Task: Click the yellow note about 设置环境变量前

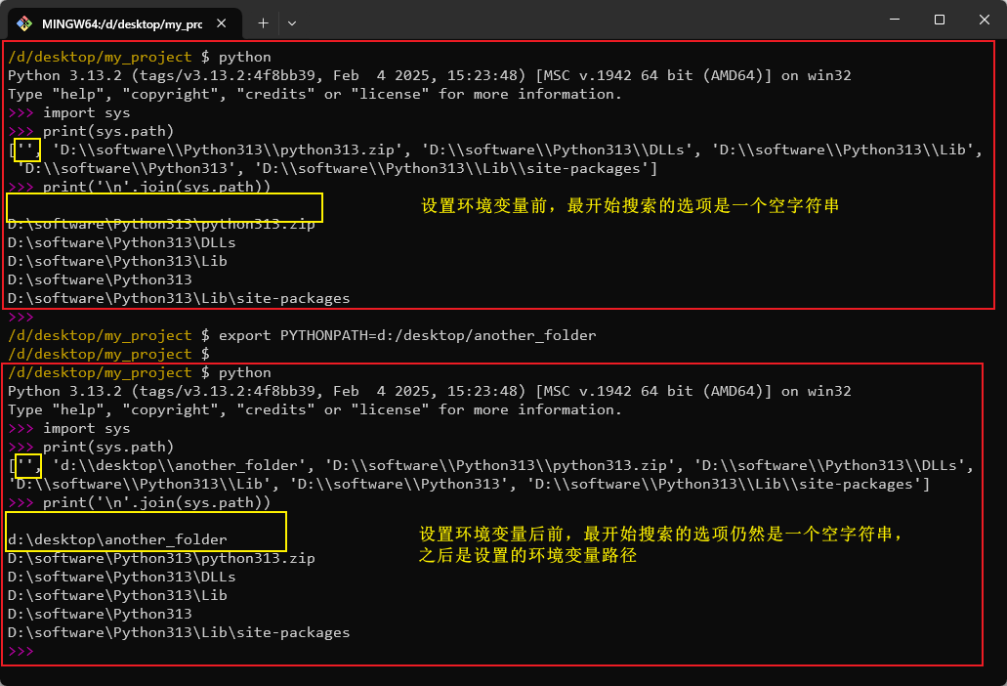Action: pos(629,206)
